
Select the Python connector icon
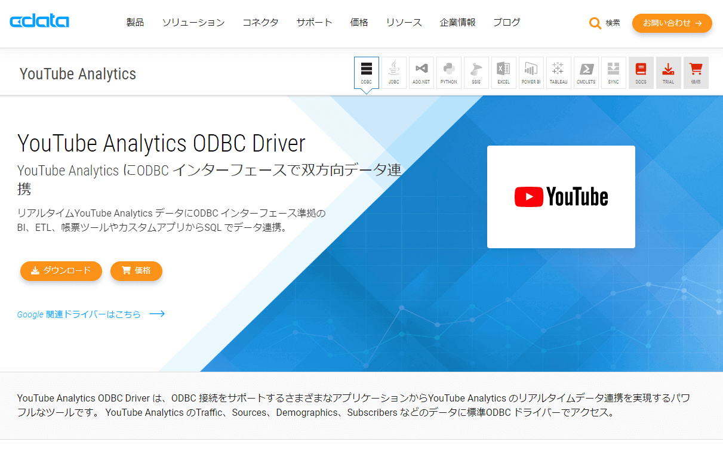point(448,72)
